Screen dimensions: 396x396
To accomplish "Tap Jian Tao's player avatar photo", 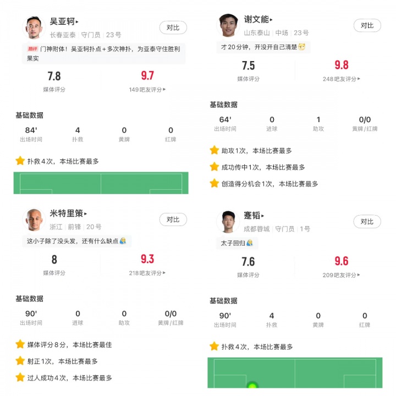I will (x=228, y=222).
